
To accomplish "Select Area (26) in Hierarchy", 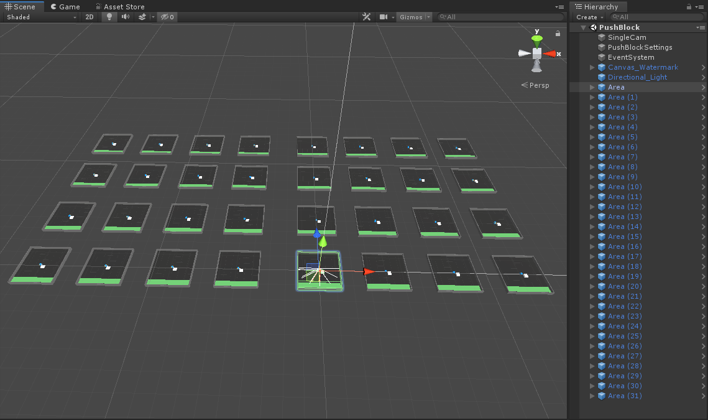I will (625, 346).
